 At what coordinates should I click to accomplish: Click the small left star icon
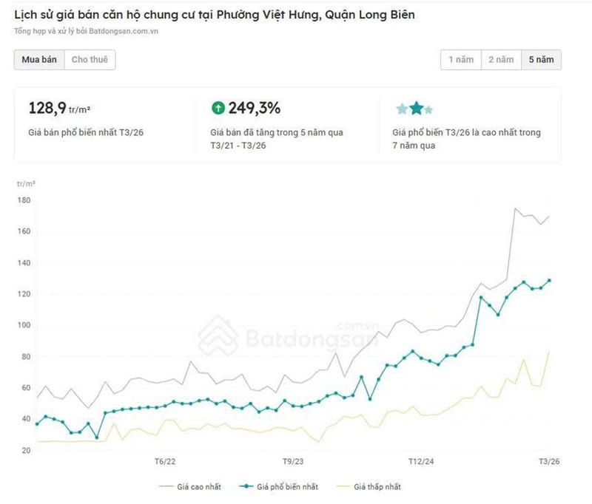(x=402, y=109)
